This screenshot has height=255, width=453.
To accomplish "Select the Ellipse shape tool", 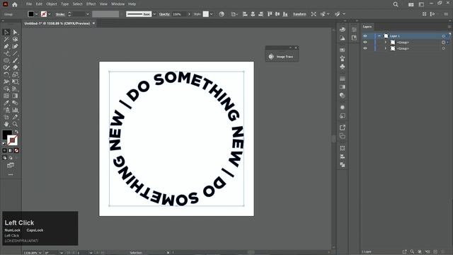I will [x=6, y=60].
